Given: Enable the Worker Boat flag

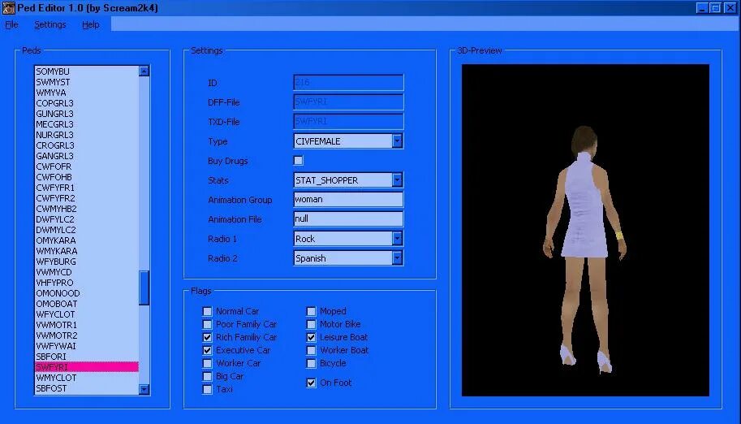Looking at the screenshot, I should pos(311,350).
